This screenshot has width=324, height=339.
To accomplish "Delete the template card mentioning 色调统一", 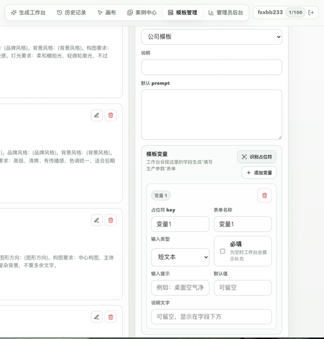I will click(111, 115).
